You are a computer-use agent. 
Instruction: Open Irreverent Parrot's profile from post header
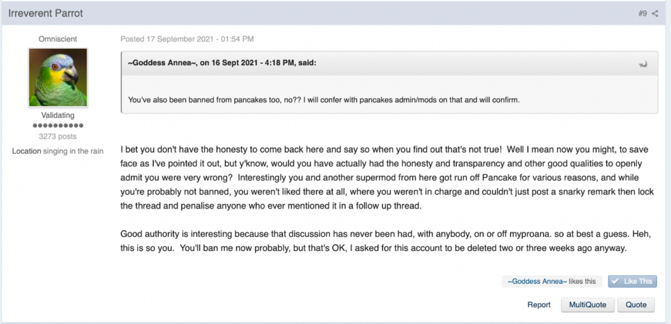coord(46,13)
